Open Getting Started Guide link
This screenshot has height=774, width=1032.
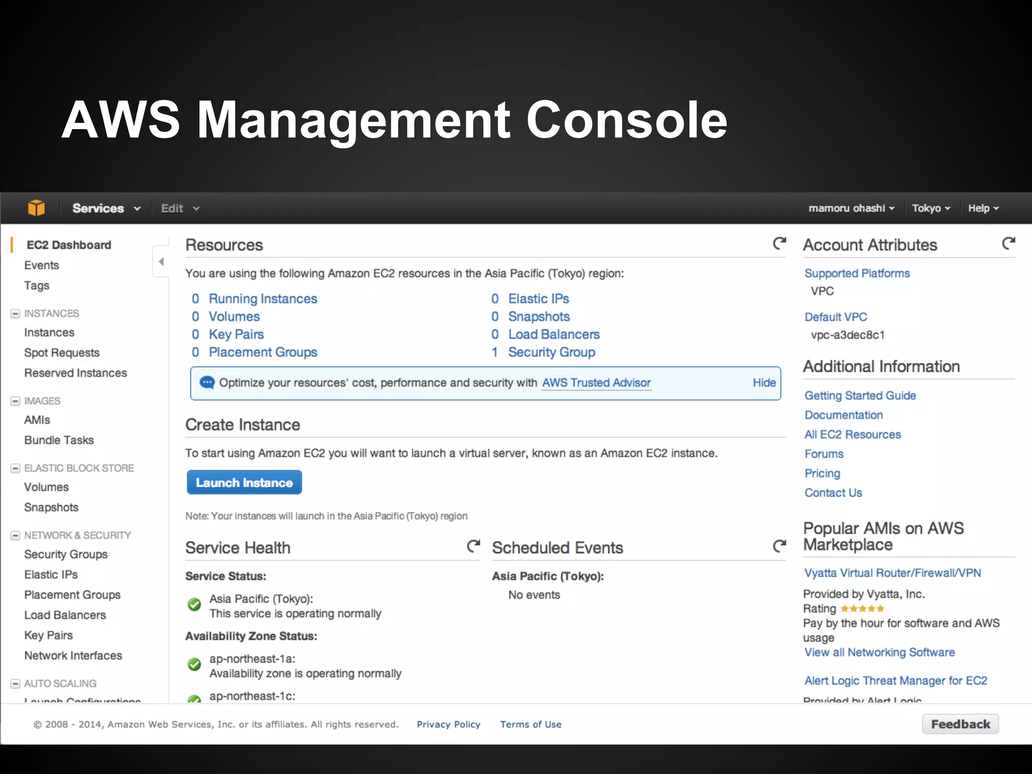click(860, 396)
